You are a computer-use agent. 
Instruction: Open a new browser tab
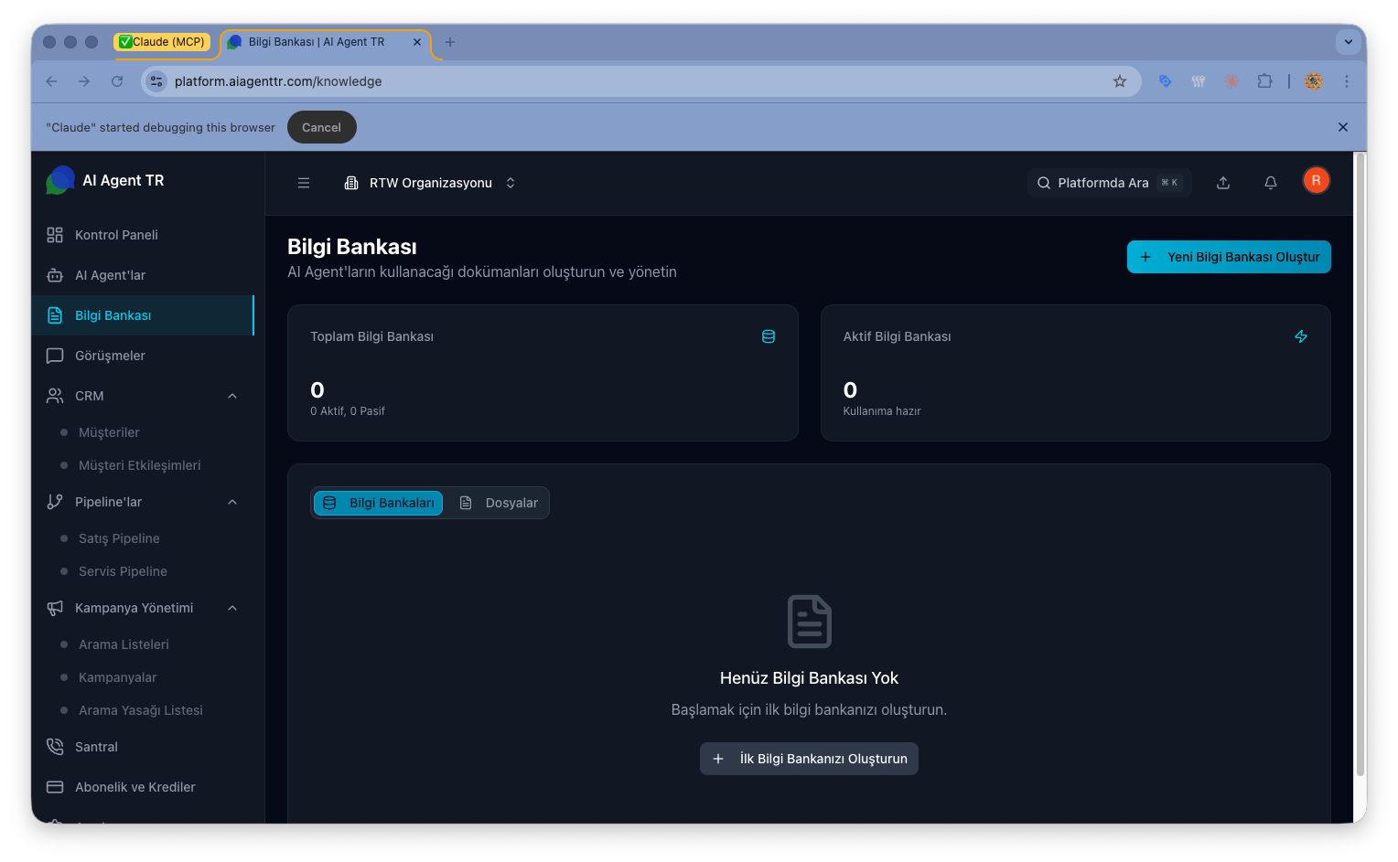[x=450, y=42]
